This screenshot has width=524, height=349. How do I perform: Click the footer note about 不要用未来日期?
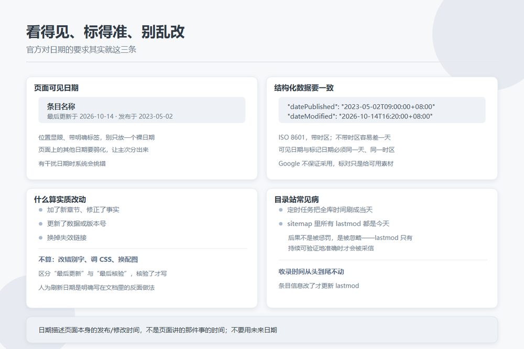pyautogui.click(x=158, y=330)
